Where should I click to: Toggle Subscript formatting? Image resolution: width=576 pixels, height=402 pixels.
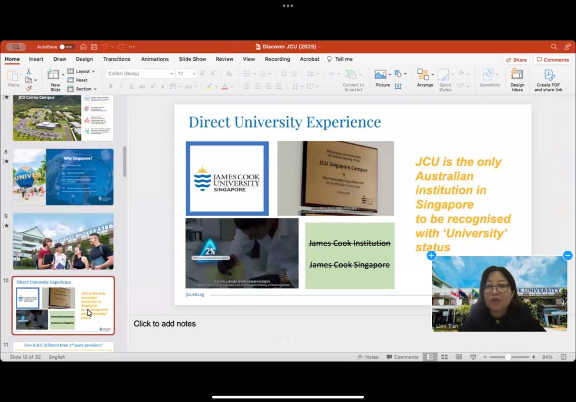[163, 86]
